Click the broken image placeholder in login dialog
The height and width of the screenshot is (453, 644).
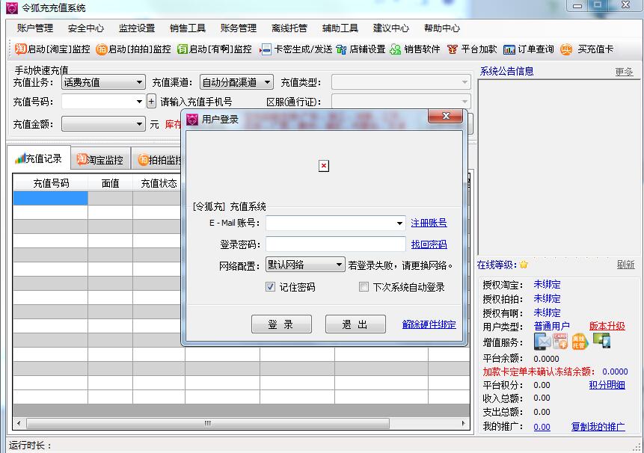pyautogui.click(x=324, y=166)
